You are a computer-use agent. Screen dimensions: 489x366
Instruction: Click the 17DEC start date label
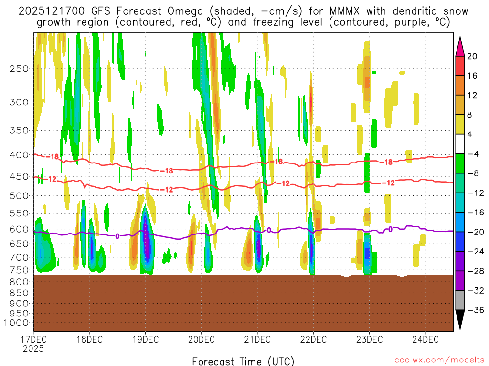33,340
